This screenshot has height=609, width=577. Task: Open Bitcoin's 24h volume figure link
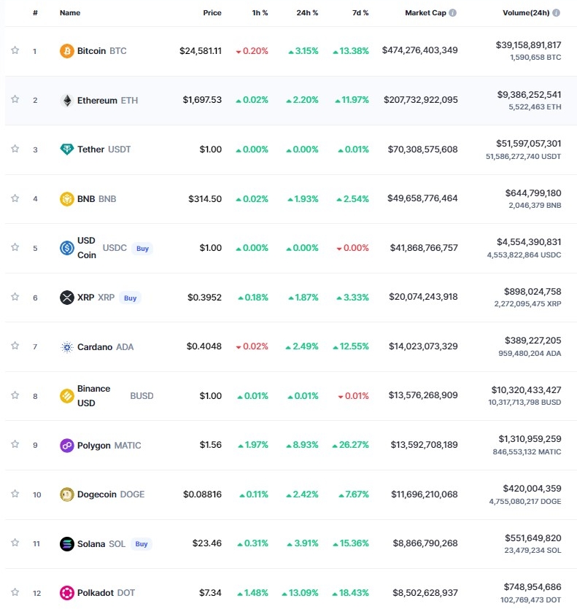click(x=528, y=45)
